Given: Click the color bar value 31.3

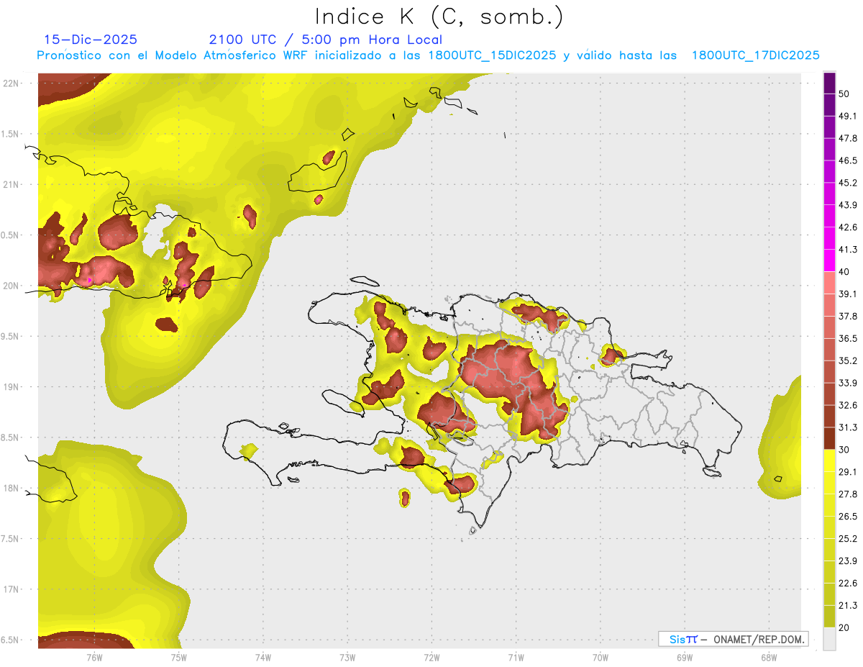Looking at the screenshot, I should point(848,427).
